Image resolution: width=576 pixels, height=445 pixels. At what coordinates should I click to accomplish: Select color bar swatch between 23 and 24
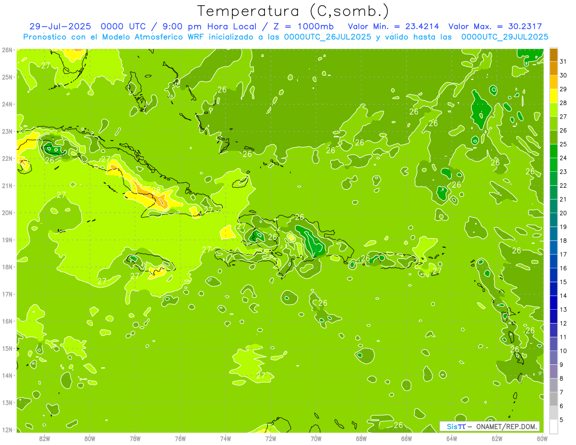click(x=553, y=165)
